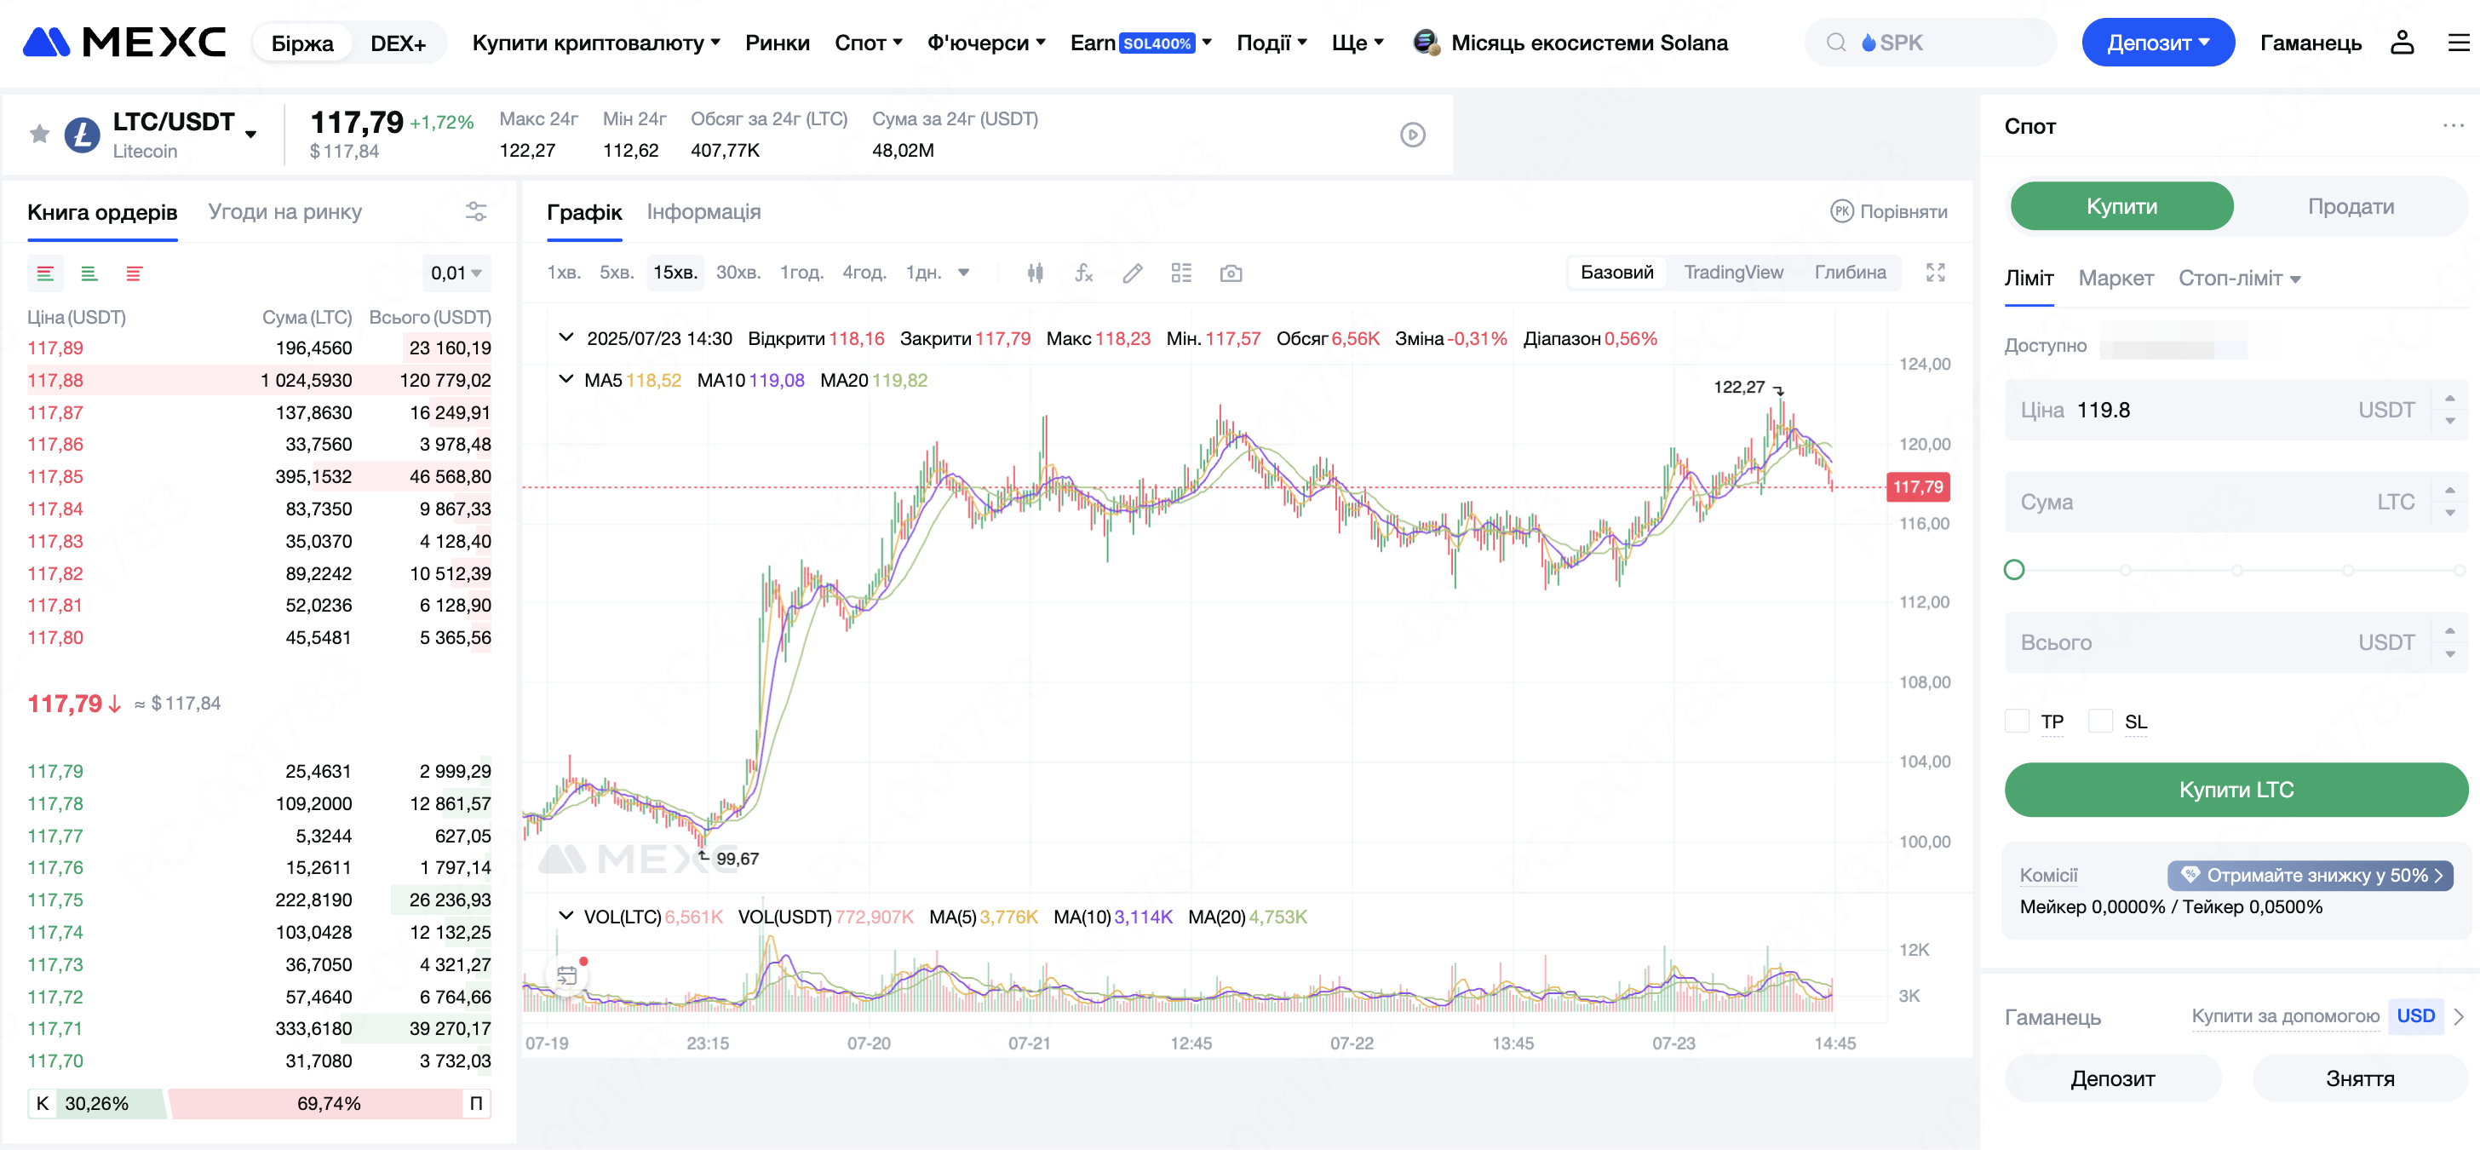Open the Spot panel three-dots menu
The height and width of the screenshot is (1150, 2480).
click(2453, 125)
